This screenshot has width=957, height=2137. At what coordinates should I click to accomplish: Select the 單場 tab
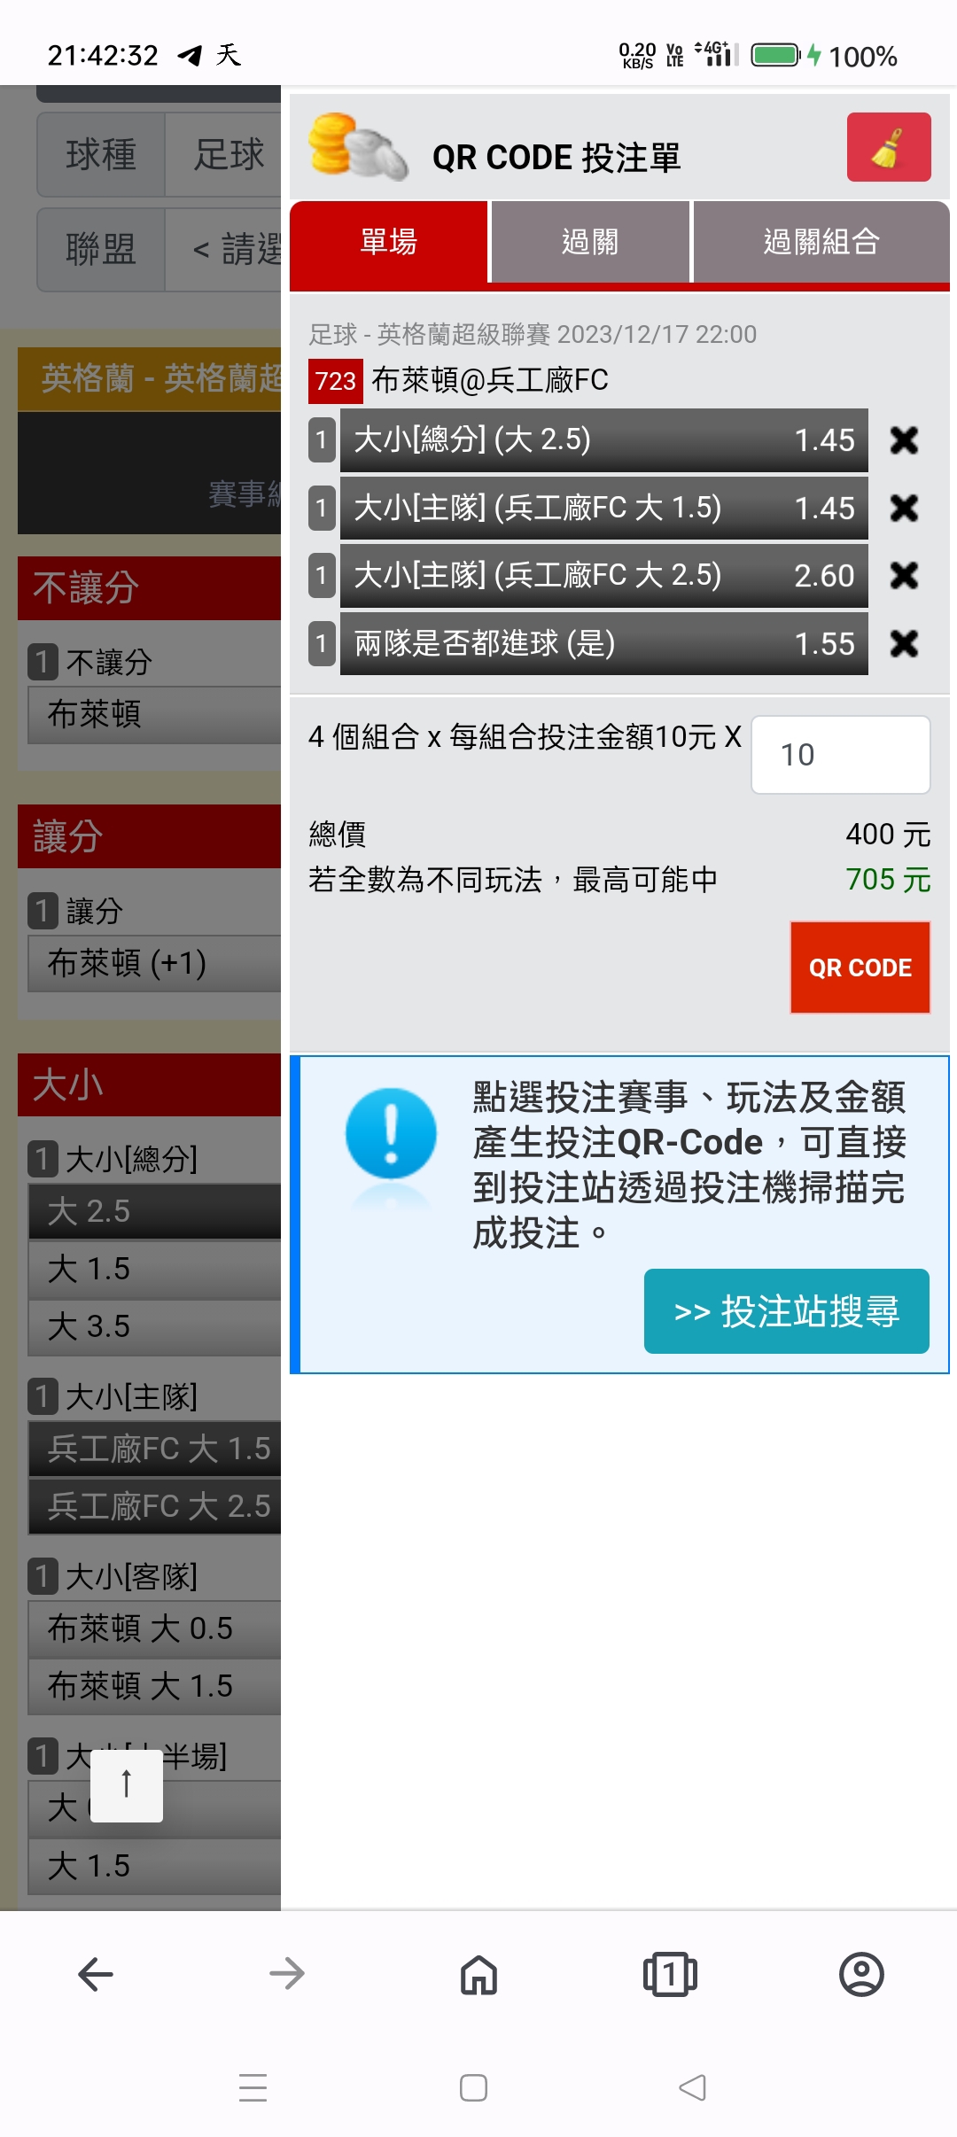coord(388,242)
